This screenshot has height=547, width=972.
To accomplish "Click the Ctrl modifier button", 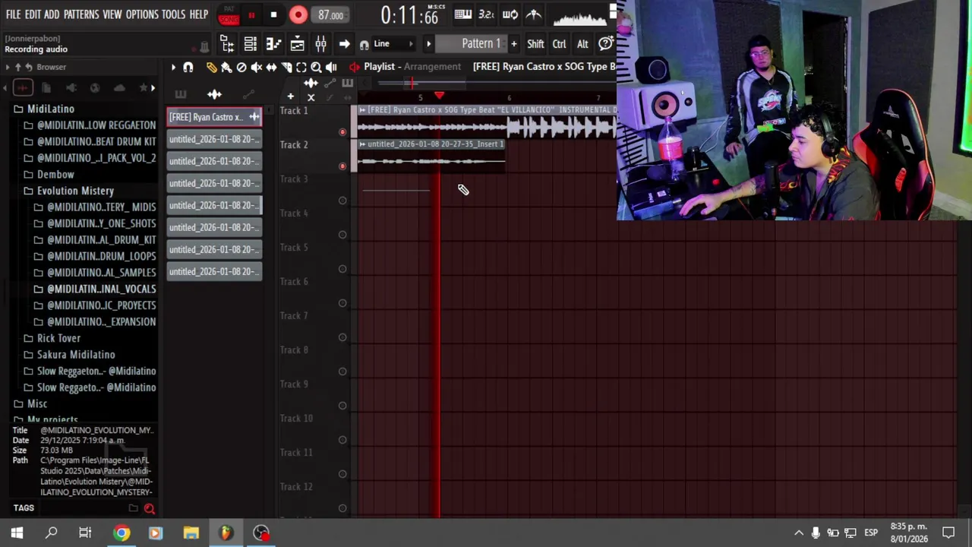I will [x=560, y=44].
